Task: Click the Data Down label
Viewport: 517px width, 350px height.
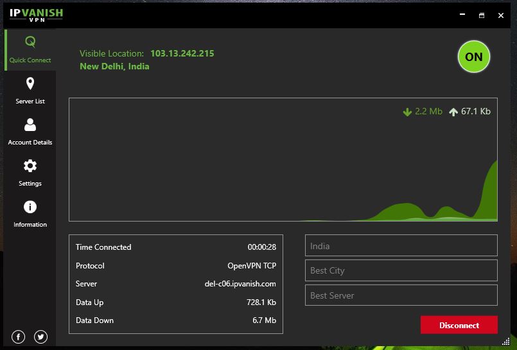Action: pyautogui.click(x=94, y=320)
